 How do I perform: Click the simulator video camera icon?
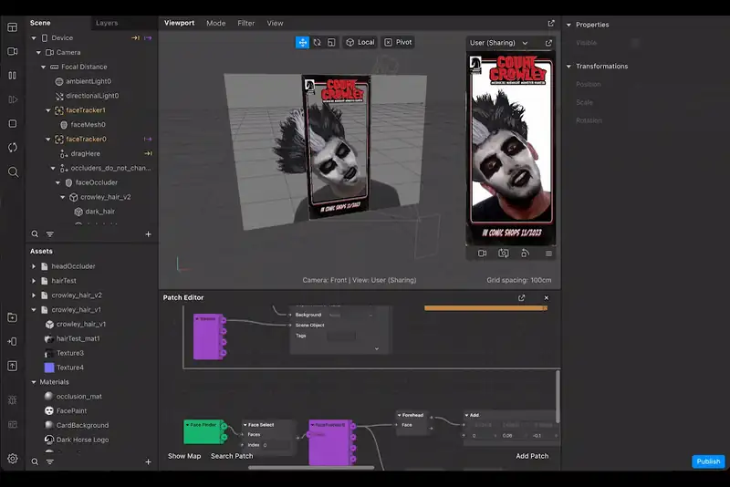482,254
